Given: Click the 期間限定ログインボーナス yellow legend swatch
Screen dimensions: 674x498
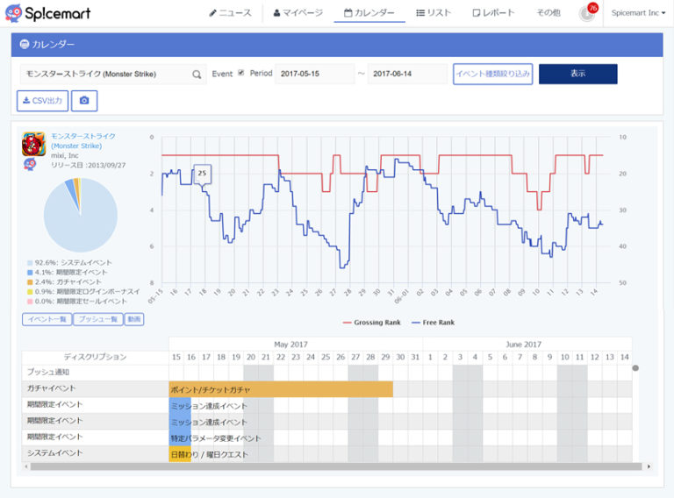Looking at the screenshot, I should [x=30, y=292].
